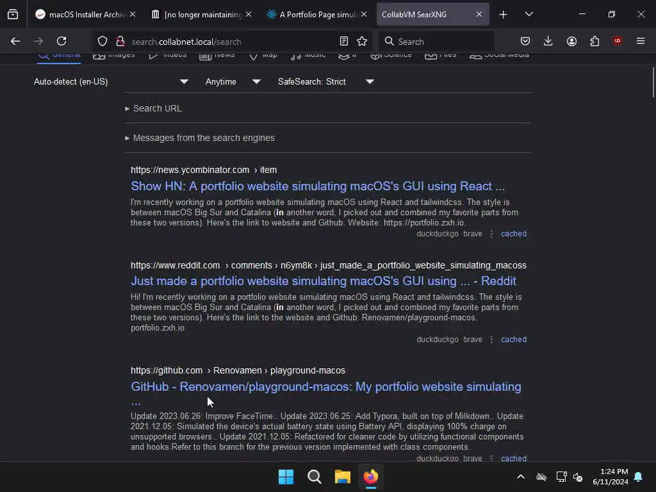Image resolution: width=656 pixels, height=492 pixels.
Task: Click the www.reddit.com result URL
Action: click(329, 265)
